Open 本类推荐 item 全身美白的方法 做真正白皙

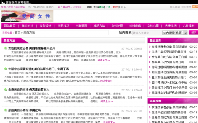pos(169,117)
